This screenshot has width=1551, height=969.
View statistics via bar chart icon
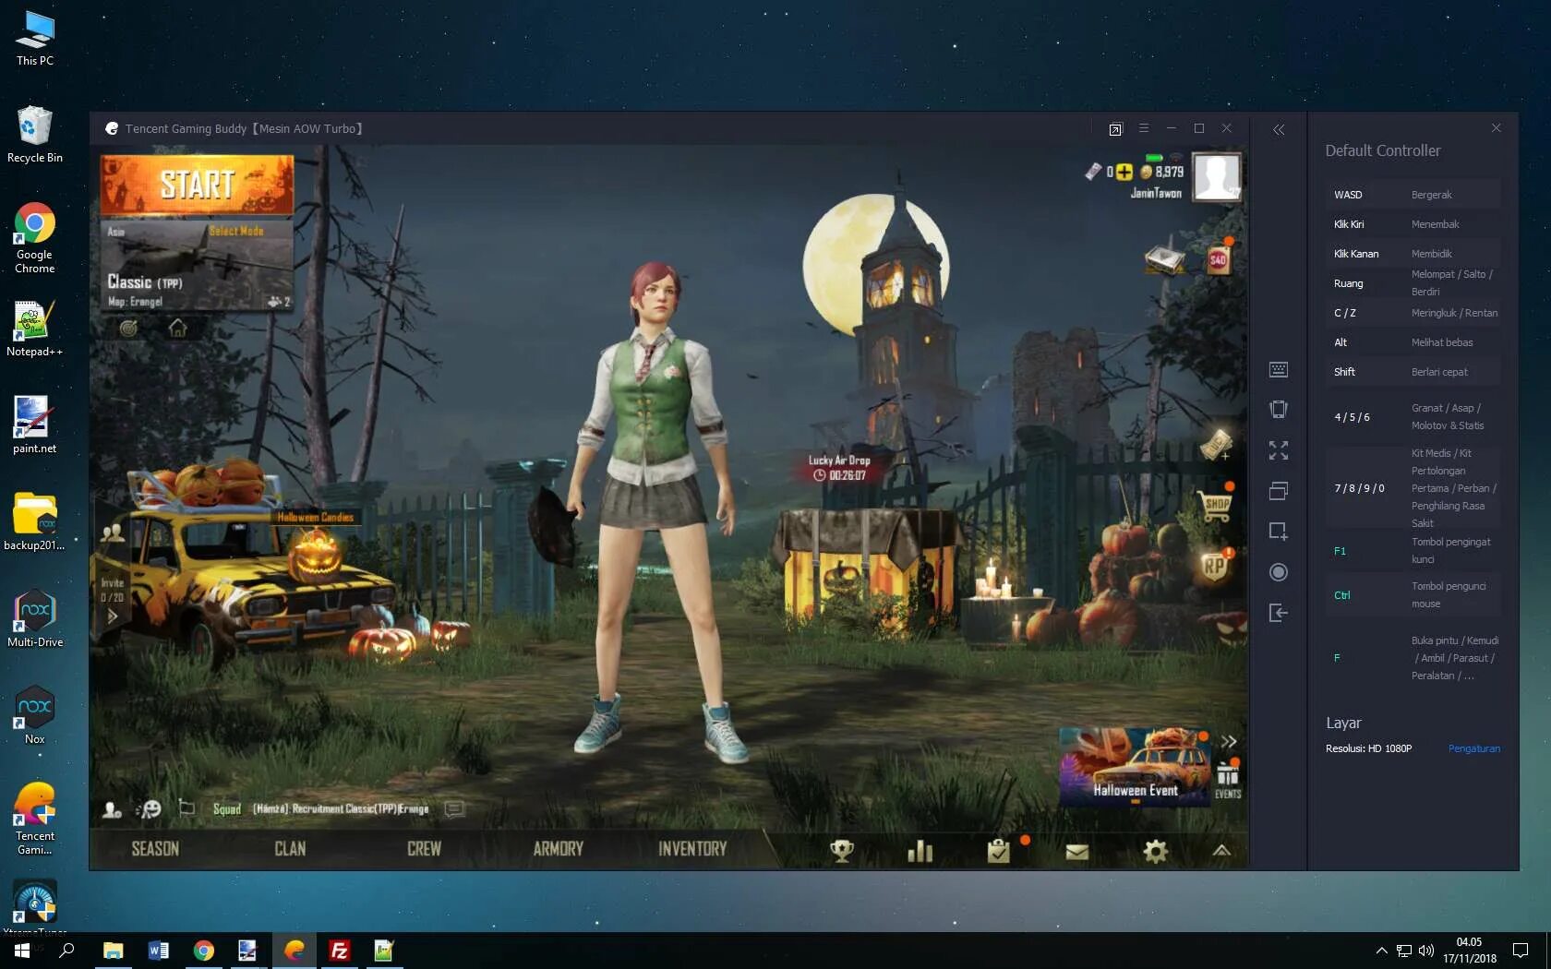click(x=920, y=851)
